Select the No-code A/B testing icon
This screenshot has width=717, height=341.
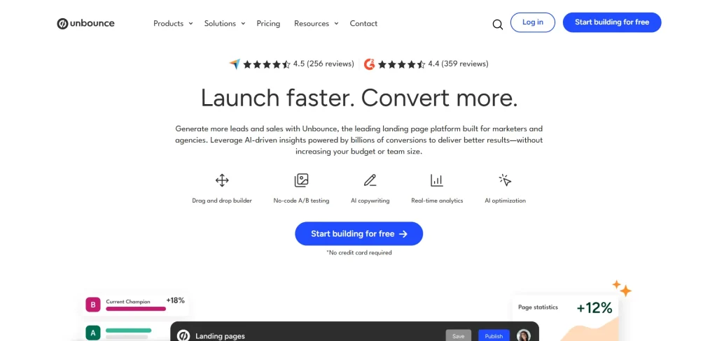pyautogui.click(x=301, y=180)
